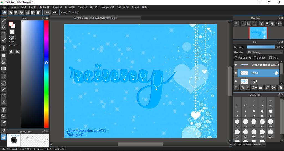Click the cloud icon in toolbar
Viewport: 284px width, 151px height.
click(x=5, y=12)
